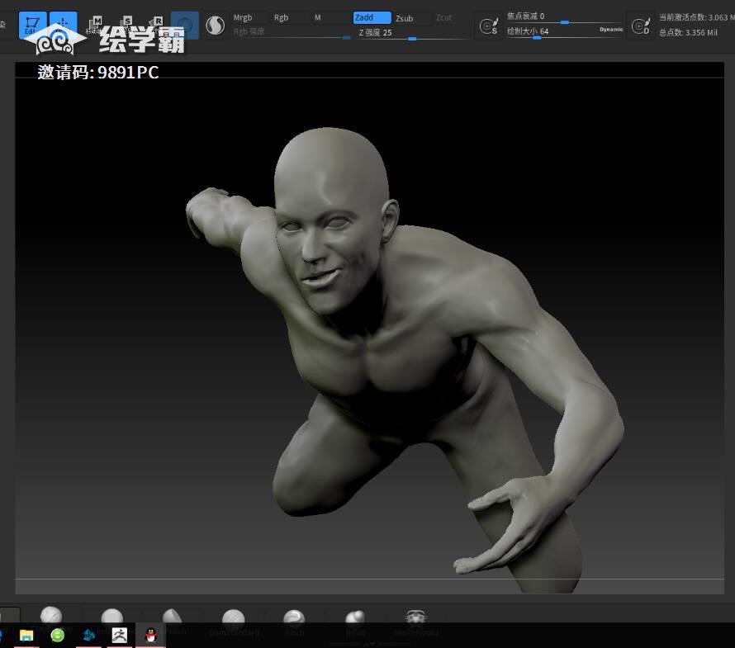Image resolution: width=735 pixels, height=648 pixels.
Task: Click the half-tone gyro icon beside Mrgb
Action: pyautogui.click(x=215, y=26)
